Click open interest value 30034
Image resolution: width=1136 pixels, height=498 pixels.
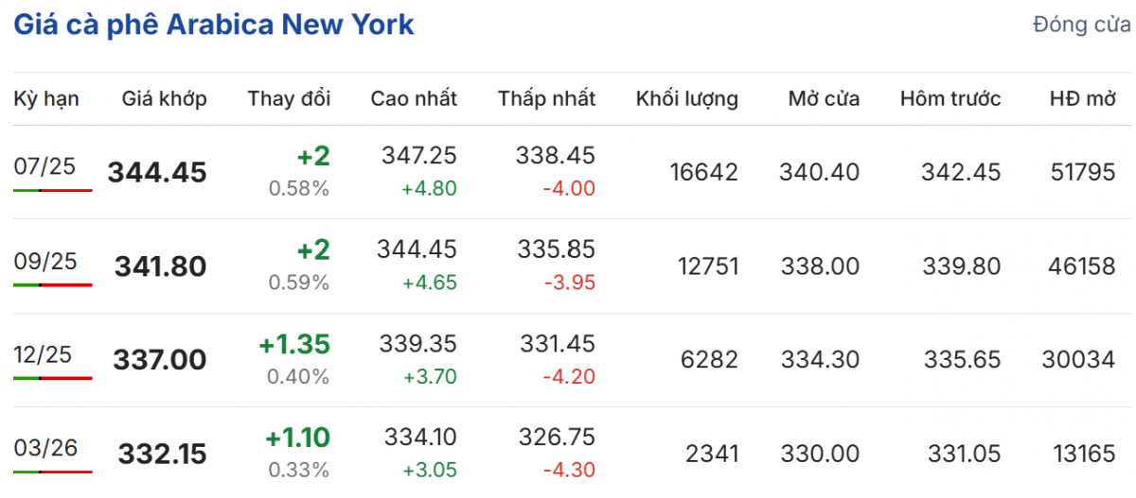[x=1078, y=359]
